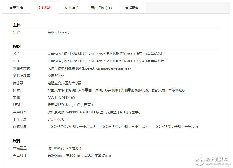233x168 pixels.
Task: Click the 产品尺寸 dimensions text
Action: point(78,155)
